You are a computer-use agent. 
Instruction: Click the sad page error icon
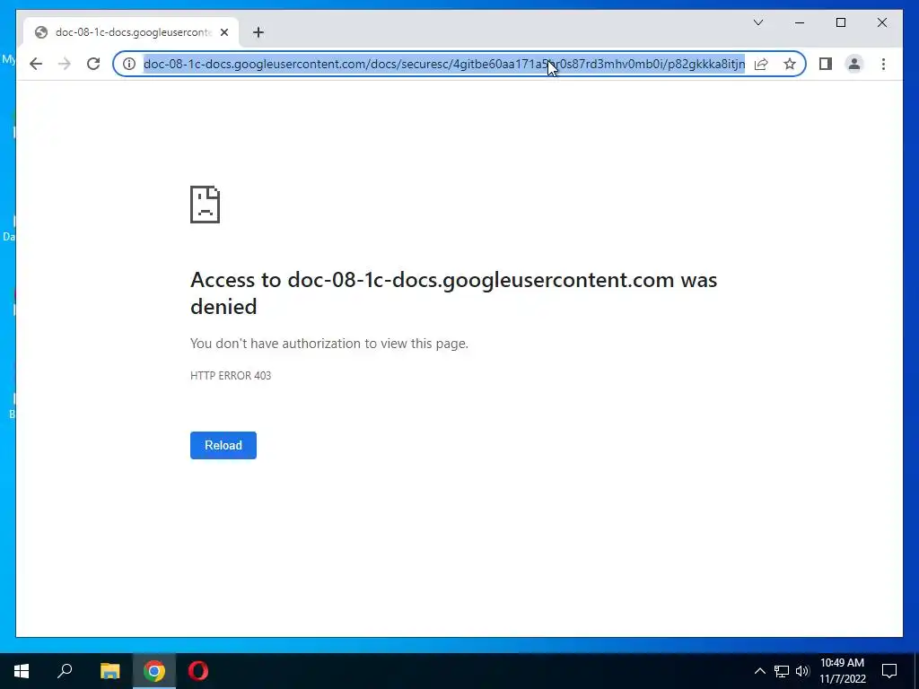205,205
